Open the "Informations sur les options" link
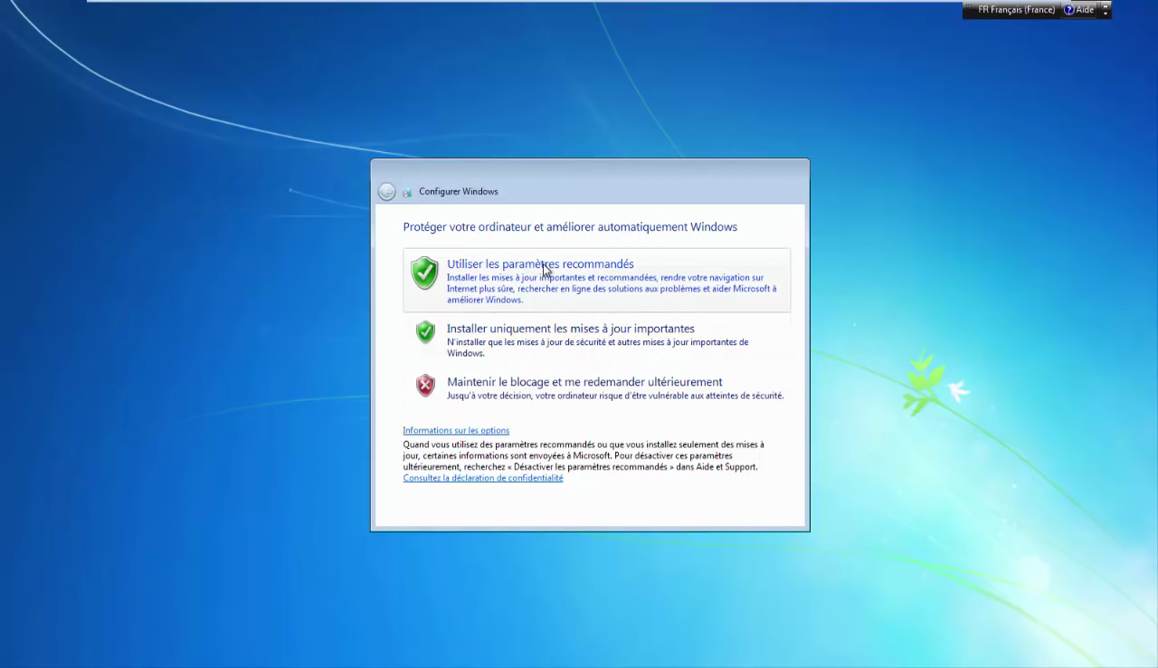This screenshot has height=668, width=1158. [456, 431]
